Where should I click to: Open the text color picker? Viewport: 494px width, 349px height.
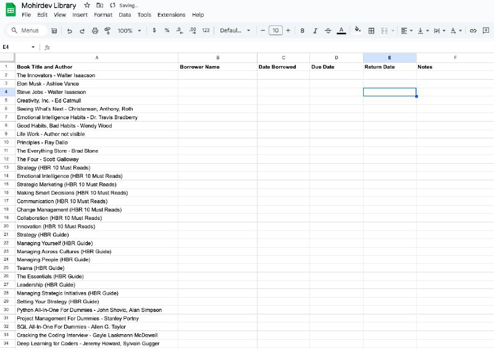click(x=341, y=31)
